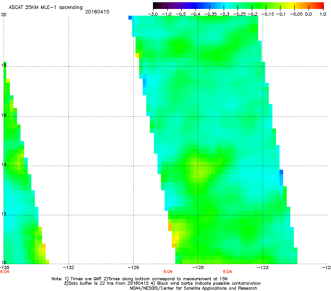Click the longitude label -123
The image size is (331, 291).
coord(263,268)
